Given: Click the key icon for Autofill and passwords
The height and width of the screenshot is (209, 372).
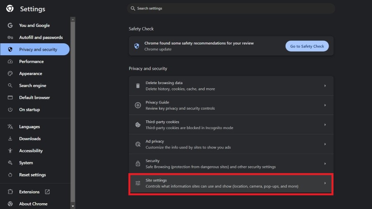Looking at the screenshot, I should click(10, 38).
